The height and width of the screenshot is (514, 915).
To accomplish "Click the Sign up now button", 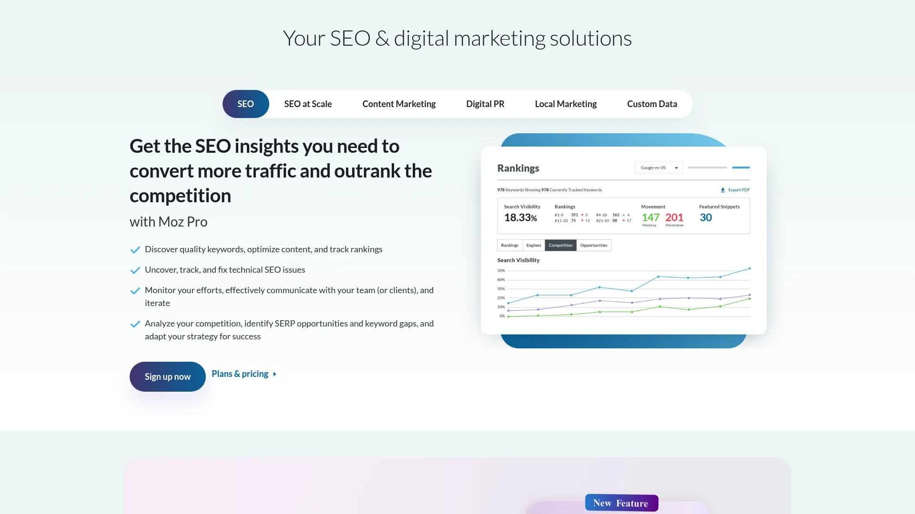I will pyautogui.click(x=167, y=376).
